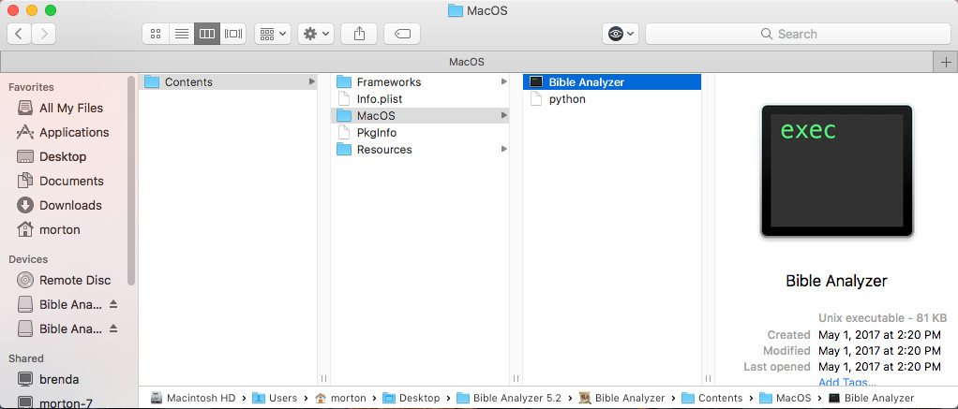The width and height of the screenshot is (958, 409).
Task: Click the first column resize handle
Action: pos(323,378)
